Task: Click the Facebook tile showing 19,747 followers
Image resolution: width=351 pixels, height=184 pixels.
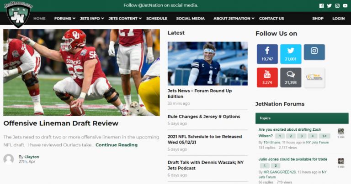Action: pyautogui.click(x=267, y=54)
